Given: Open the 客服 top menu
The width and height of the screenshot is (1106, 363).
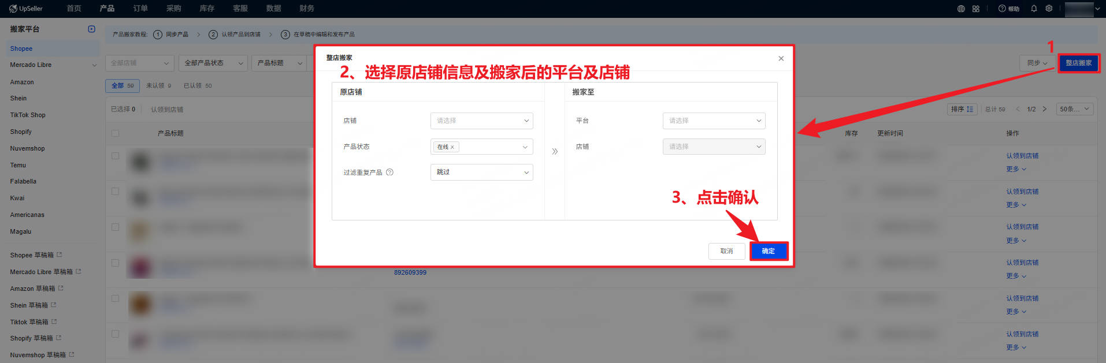Looking at the screenshot, I should coord(240,9).
